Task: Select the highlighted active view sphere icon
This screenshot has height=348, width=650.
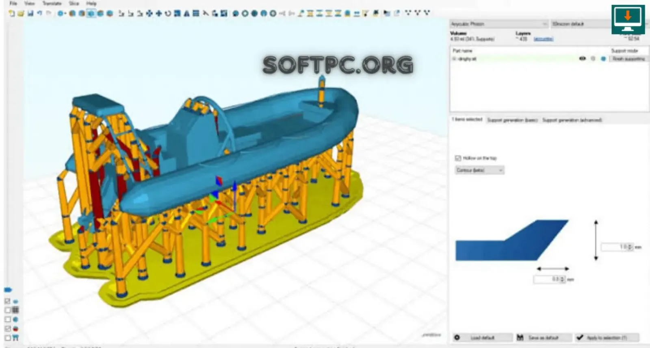Action: [91, 13]
